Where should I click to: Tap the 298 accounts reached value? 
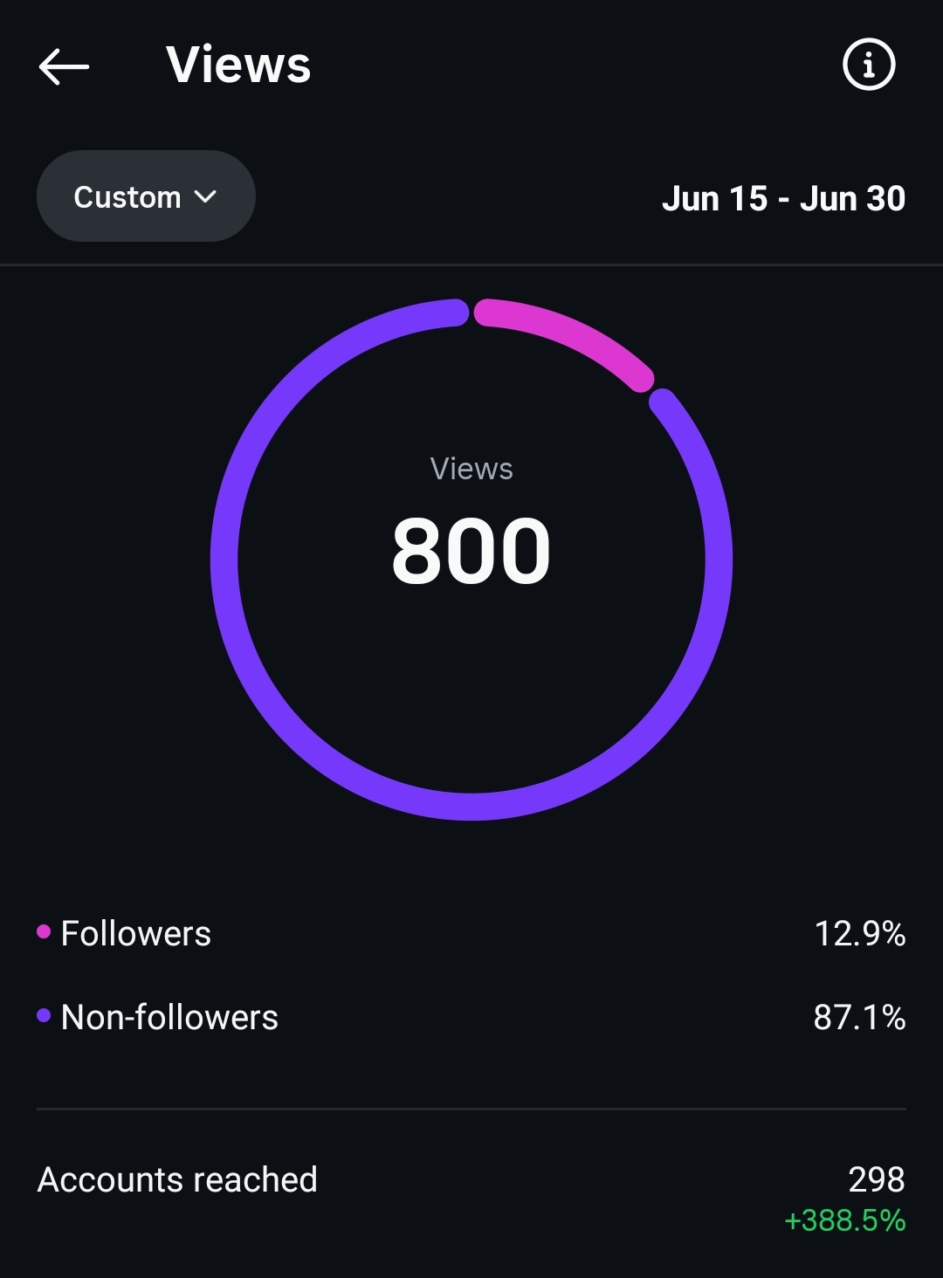[x=877, y=1179]
